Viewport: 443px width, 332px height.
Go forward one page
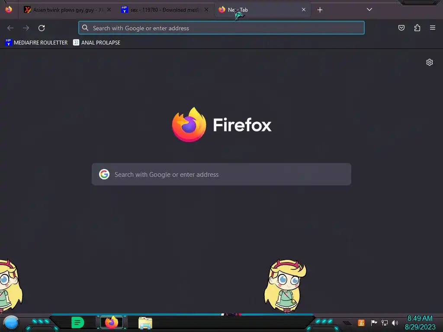coord(26,28)
